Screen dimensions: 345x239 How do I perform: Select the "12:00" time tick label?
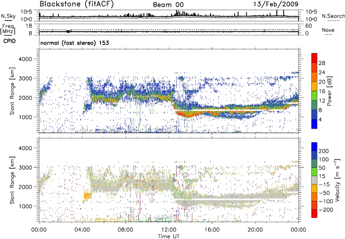tap(169, 230)
